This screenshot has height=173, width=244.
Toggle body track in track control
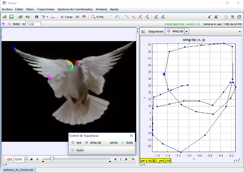point(127,143)
